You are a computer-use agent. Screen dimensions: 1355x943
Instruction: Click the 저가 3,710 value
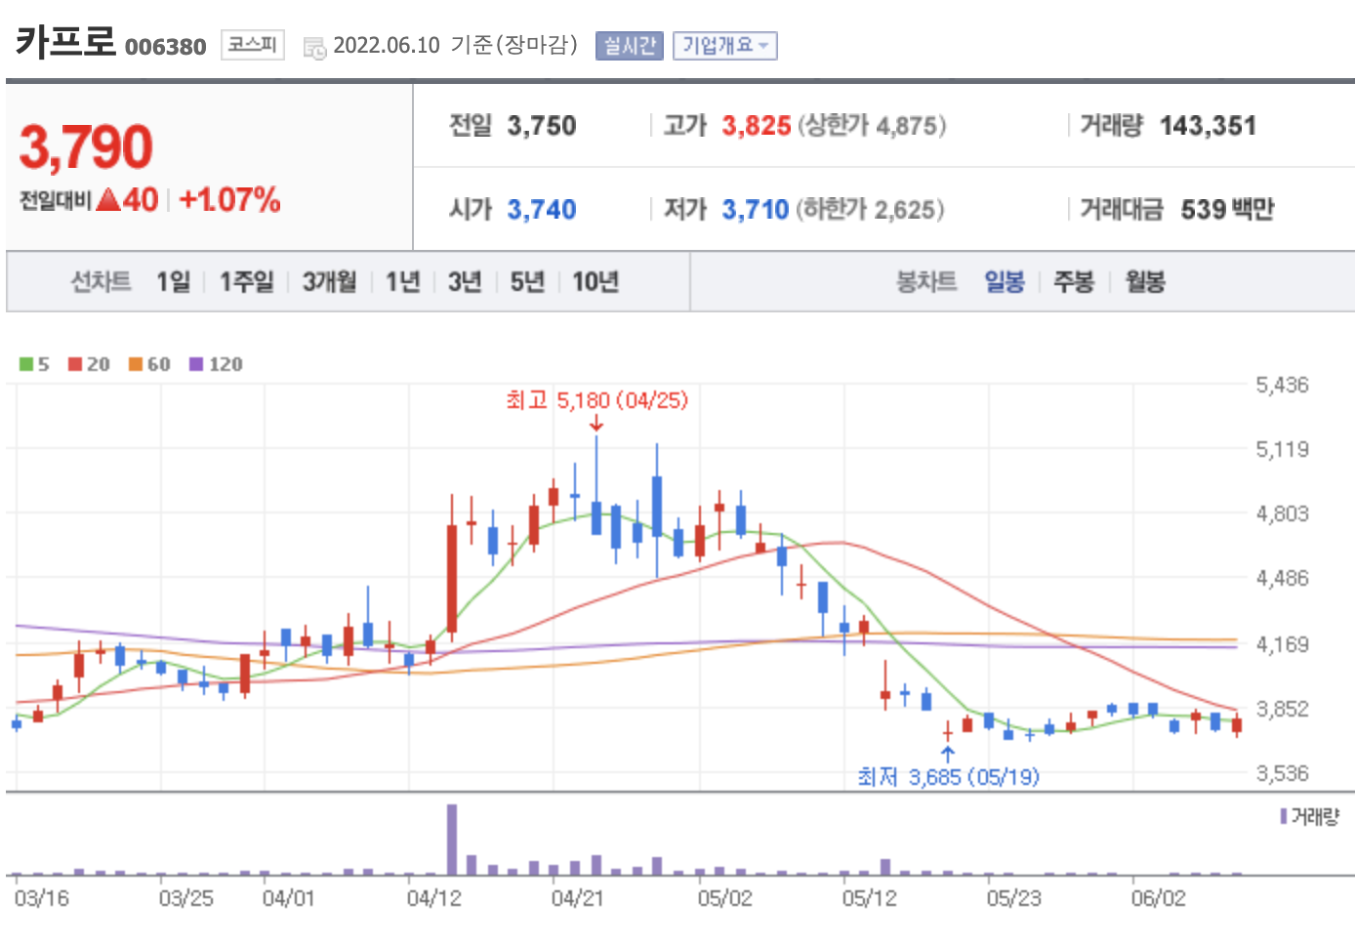(x=755, y=210)
